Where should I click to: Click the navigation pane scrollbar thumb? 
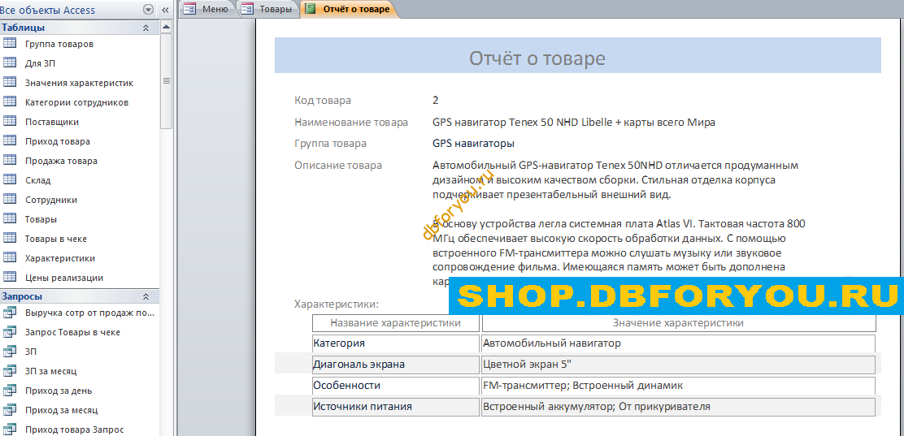coord(166,80)
